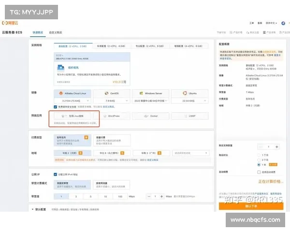This screenshot has height=232, width=290.
Task: Switch to the 自定义购买 tab
Action: point(56,32)
